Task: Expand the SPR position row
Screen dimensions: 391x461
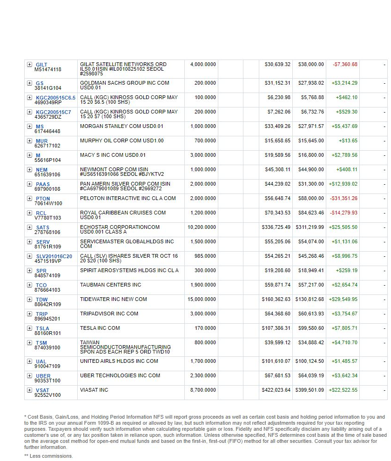Action: (x=29, y=270)
